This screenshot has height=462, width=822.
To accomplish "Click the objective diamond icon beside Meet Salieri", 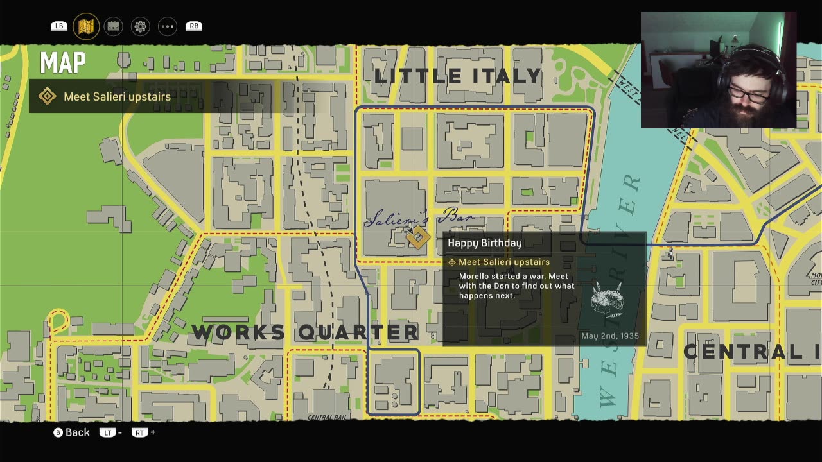I will pyautogui.click(x=47, y=96).
